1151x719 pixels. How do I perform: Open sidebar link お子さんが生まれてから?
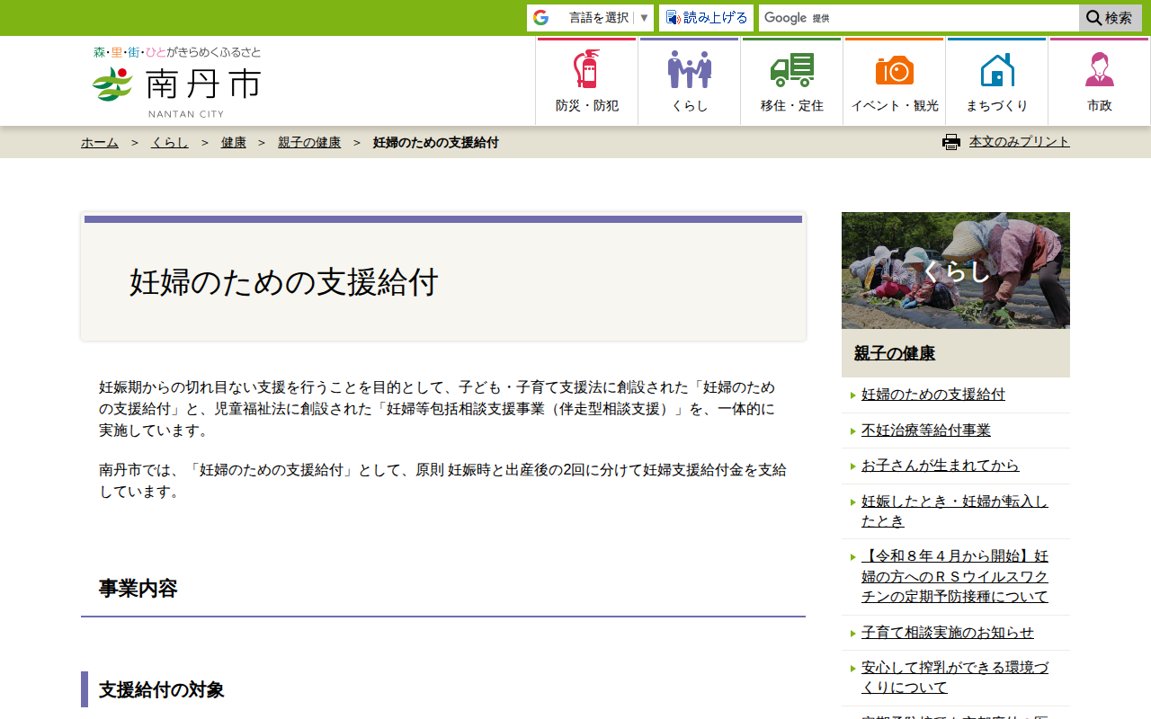pyautogui.click(x=941, y=466)
